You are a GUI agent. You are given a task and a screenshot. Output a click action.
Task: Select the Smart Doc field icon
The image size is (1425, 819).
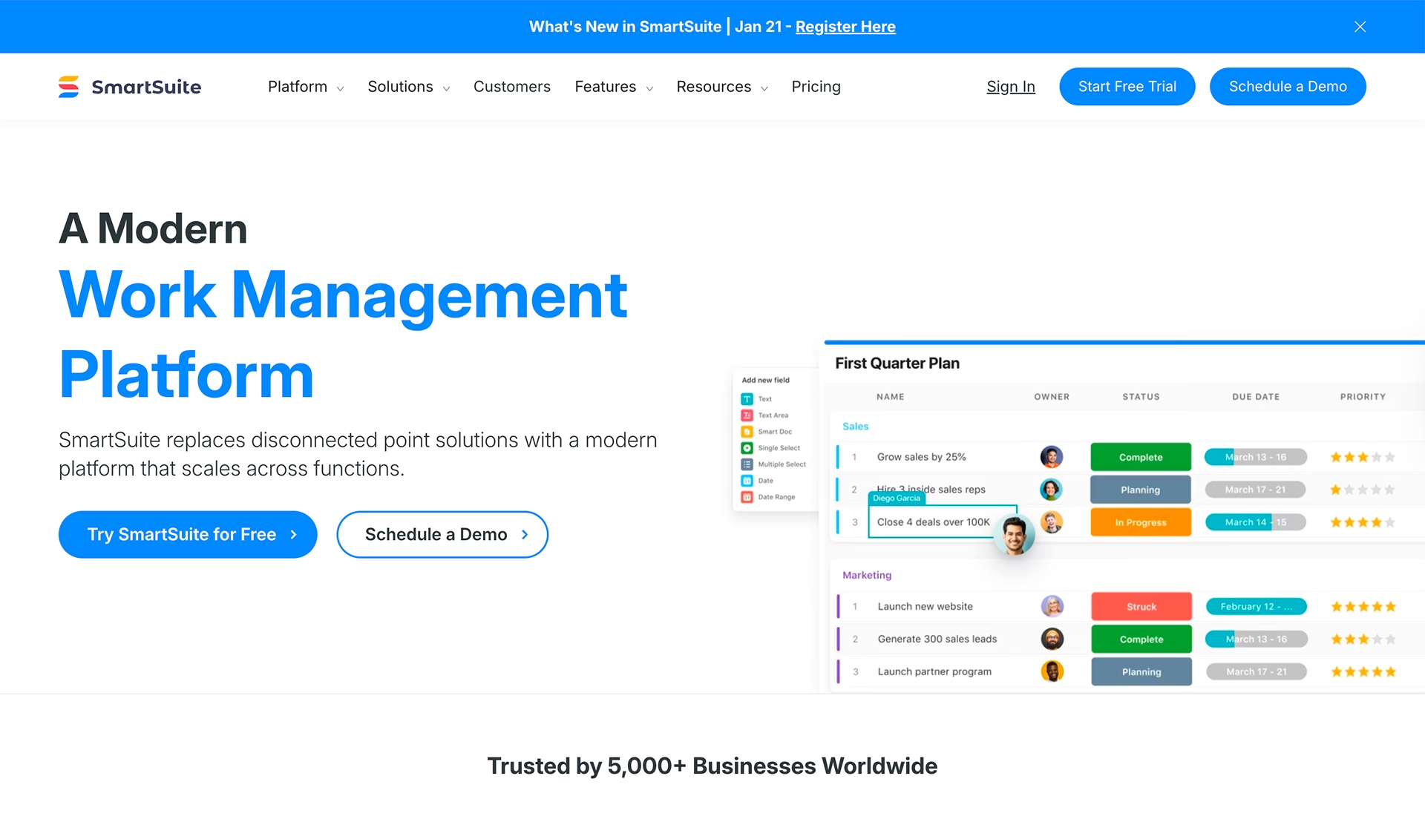pyautogui.click(x=747, y=432)
